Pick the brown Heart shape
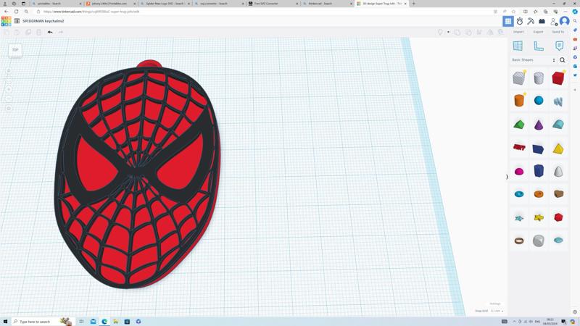Screen dimensions: 580x326 pyautogui.click(x=558, y=193)
